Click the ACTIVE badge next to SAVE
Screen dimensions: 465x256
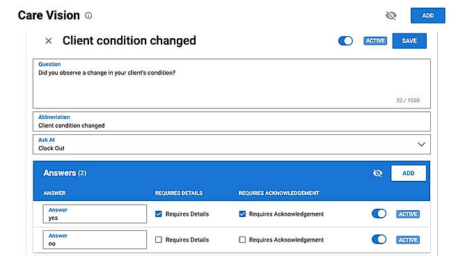pyautogui.click(x=375, y=41)
